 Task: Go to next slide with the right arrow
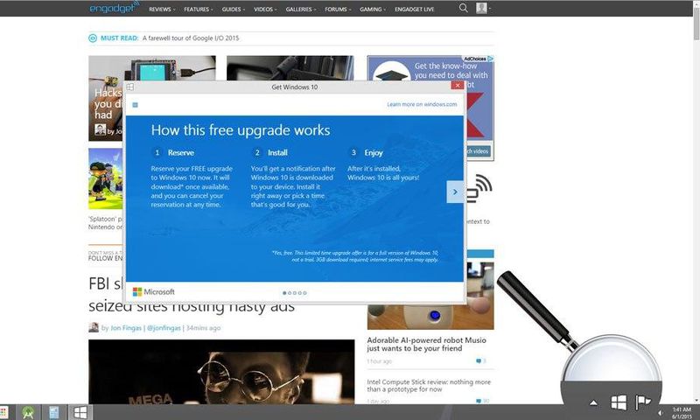point(455,192)
